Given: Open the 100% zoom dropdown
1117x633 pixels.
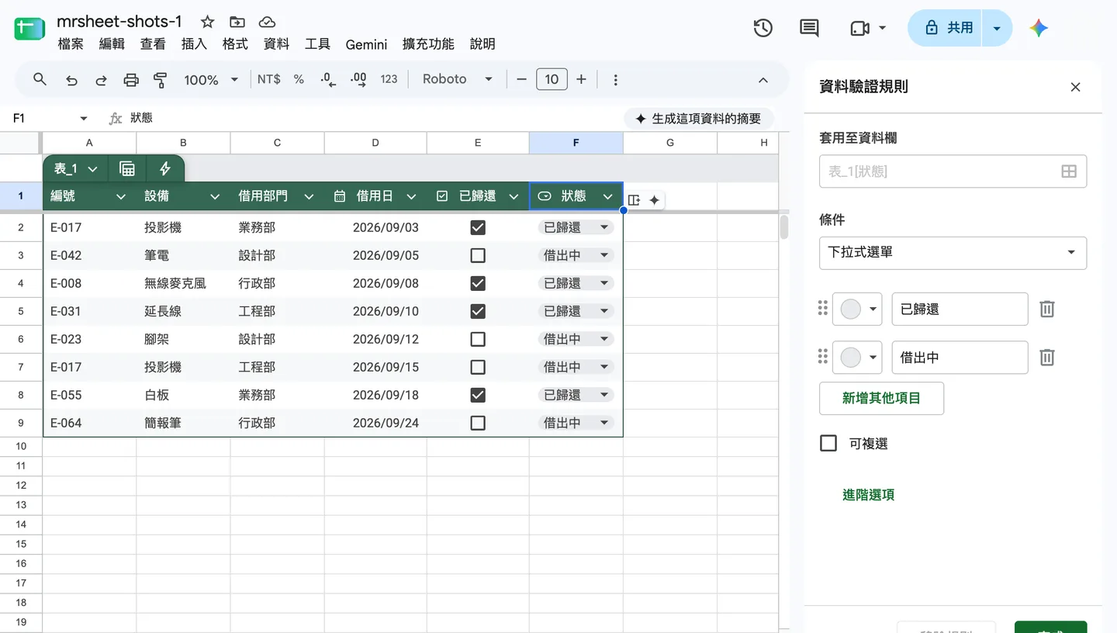Looking at the screenshot, I should pos(211,79).
